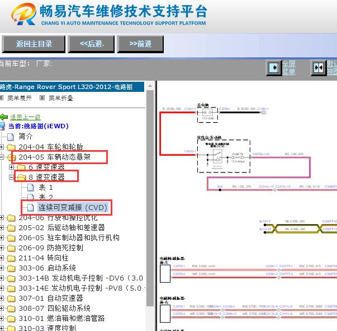Click the 菜单展开 list icon
The height and width of the screenshot is (331, 337).
[2, 98]
